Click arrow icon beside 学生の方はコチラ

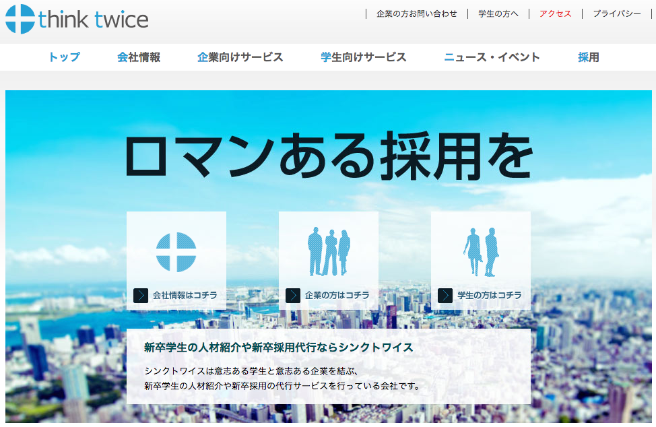click(445, 296)
